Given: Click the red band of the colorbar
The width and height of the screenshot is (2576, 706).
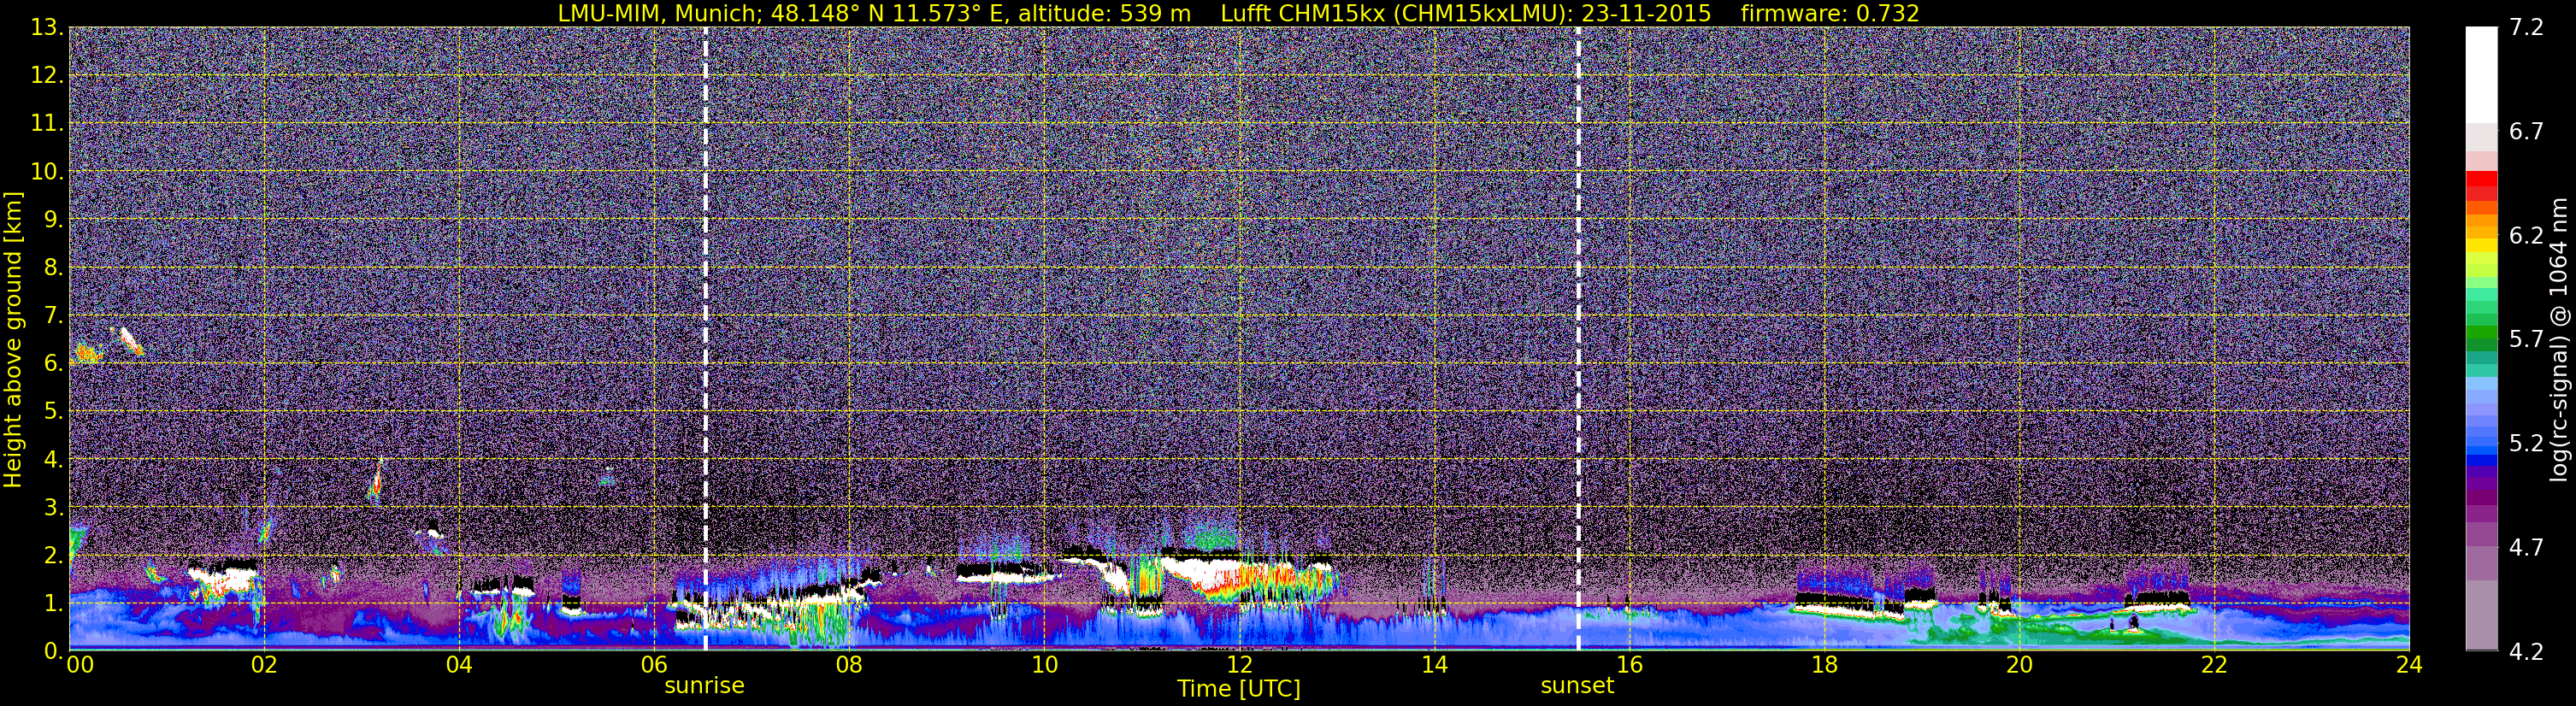Looking at the screenshot, I should coord(2481,186).
